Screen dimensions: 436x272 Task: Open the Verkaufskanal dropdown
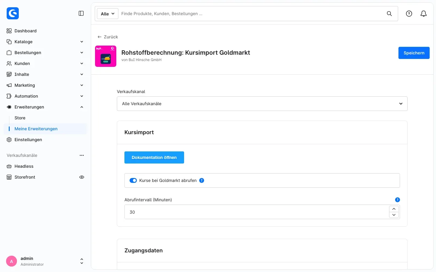point(262,104)
